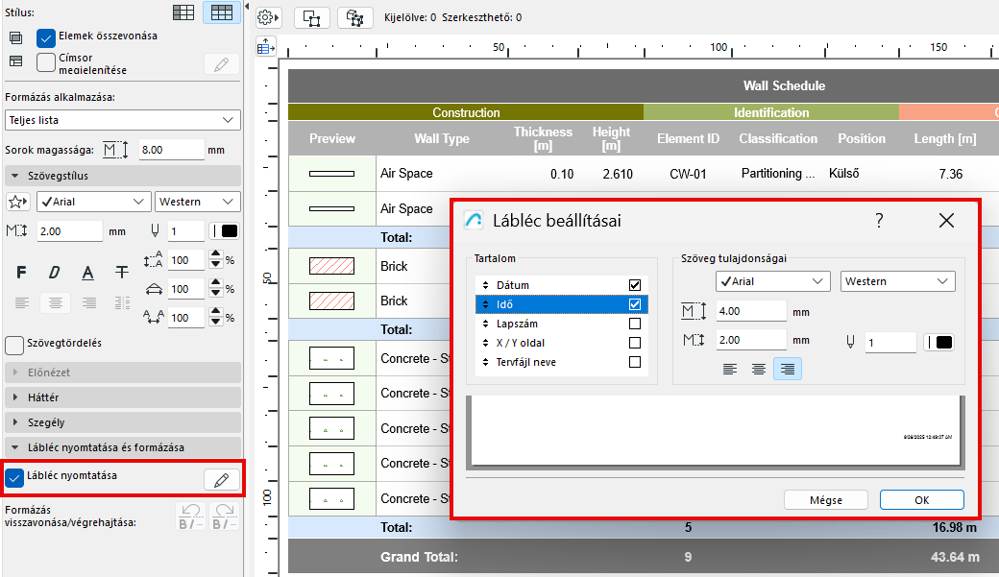The width and height of the screenshot is (999, 577).
Task: Enable underline text style
Action: point(87,273)
